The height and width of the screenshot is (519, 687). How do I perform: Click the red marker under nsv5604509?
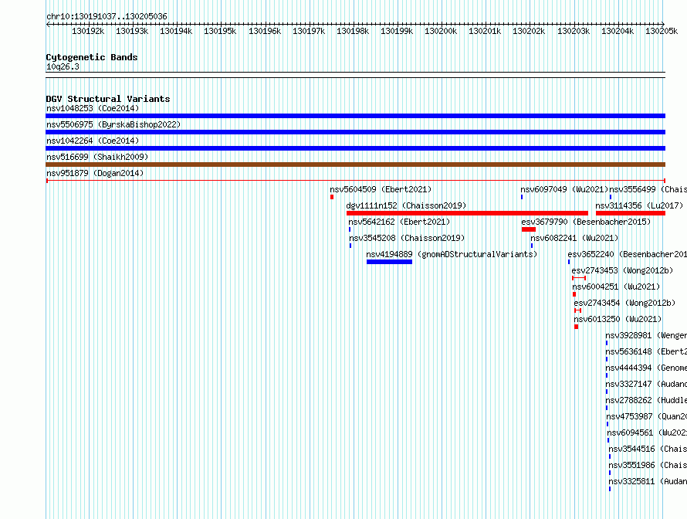pos(332,197)
